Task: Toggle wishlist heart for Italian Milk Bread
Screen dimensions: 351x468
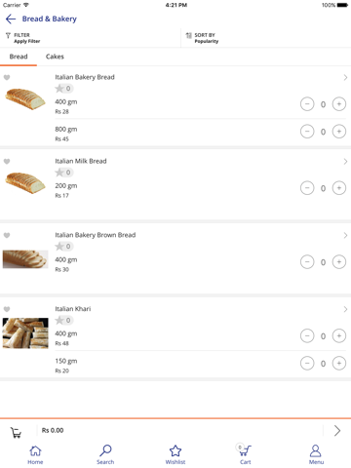Action: tap(7, 161)
